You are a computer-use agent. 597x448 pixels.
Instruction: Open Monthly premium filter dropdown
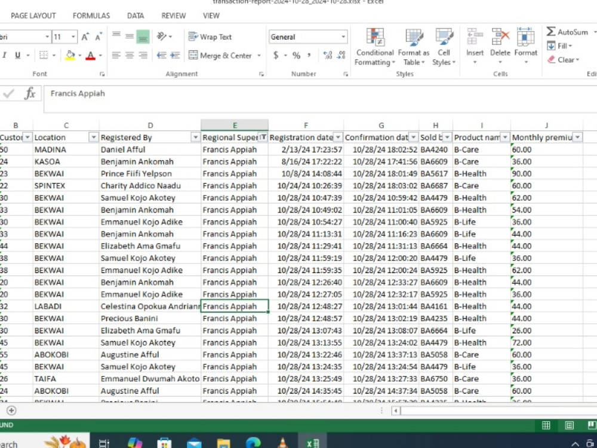(577, 137)
